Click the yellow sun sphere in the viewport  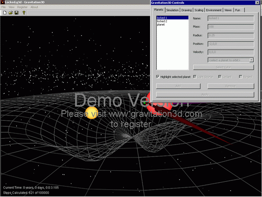point(92,113)
